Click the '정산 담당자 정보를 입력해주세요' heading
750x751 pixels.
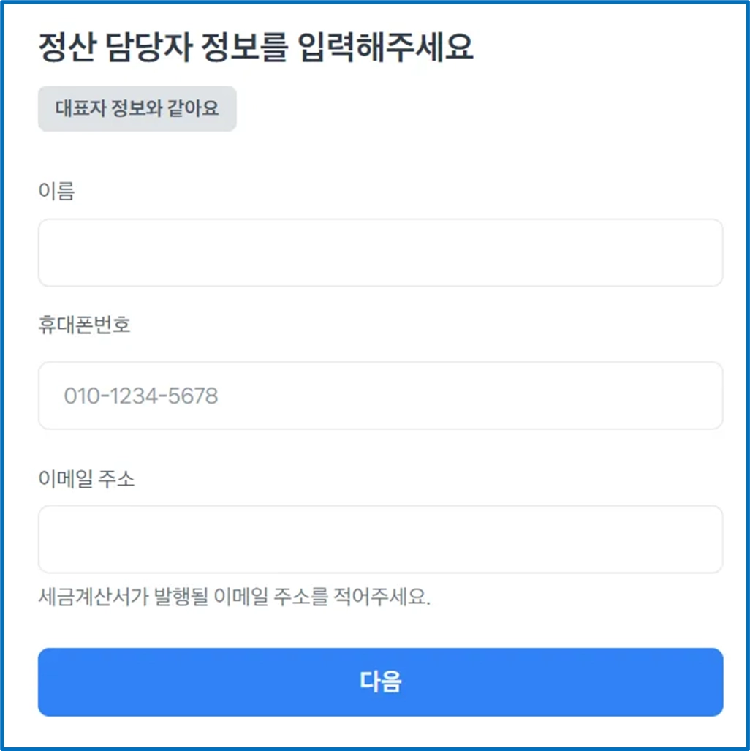256,47
